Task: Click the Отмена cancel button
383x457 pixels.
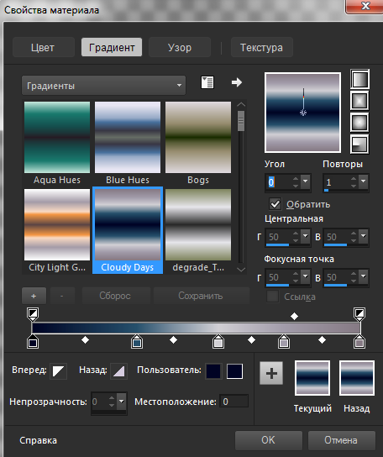Action: tap(341, 440)
